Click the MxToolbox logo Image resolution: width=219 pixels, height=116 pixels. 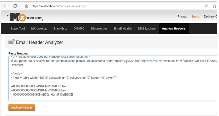[25, 17]
